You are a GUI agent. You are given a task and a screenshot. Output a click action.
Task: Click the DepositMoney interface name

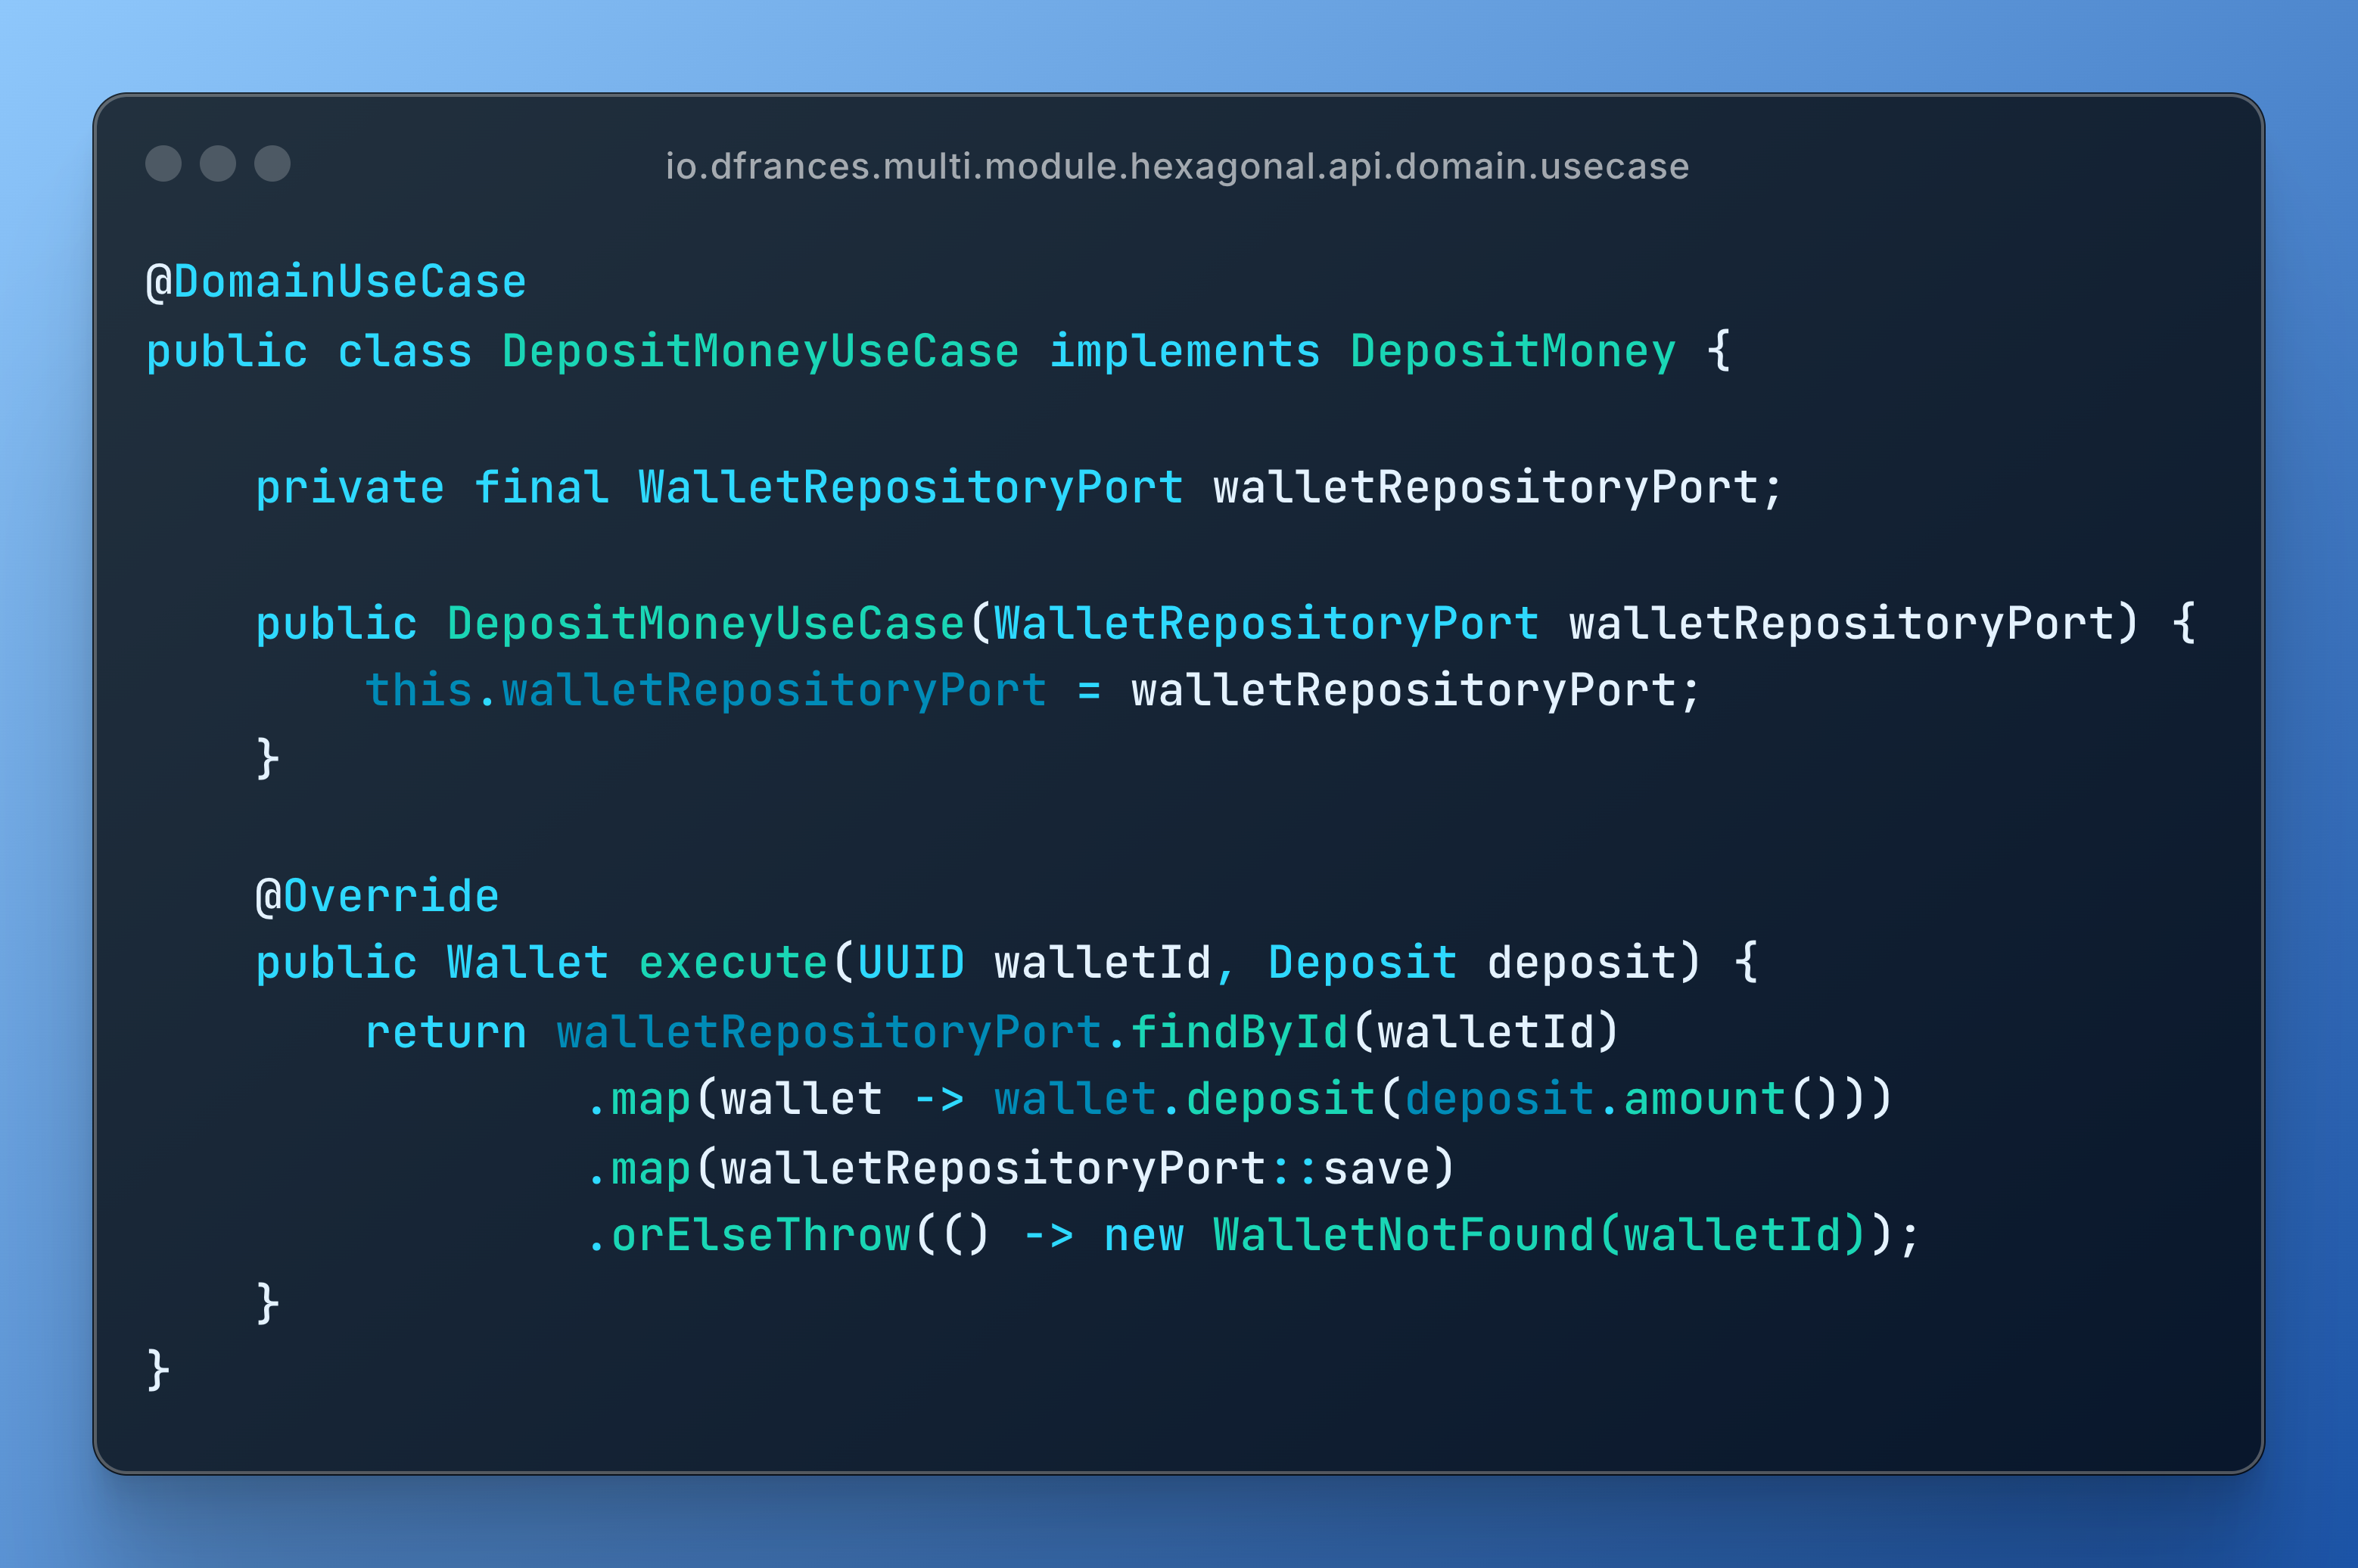pyautogui.click(x=1513, y=352)
